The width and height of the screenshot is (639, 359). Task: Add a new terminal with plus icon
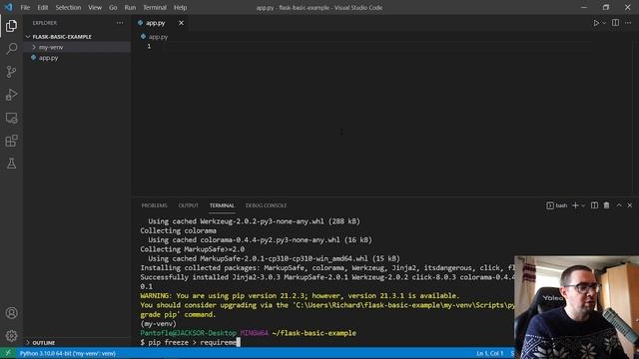[x=575, y=205]
